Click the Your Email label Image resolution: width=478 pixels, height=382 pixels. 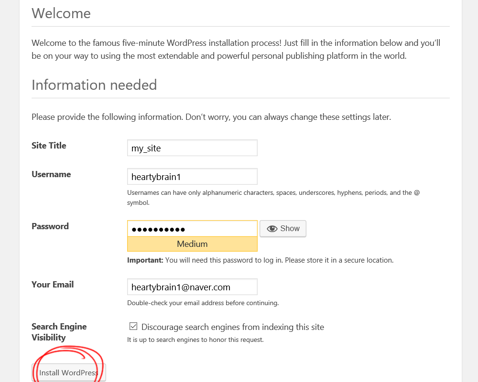click(x=53, y=285)
